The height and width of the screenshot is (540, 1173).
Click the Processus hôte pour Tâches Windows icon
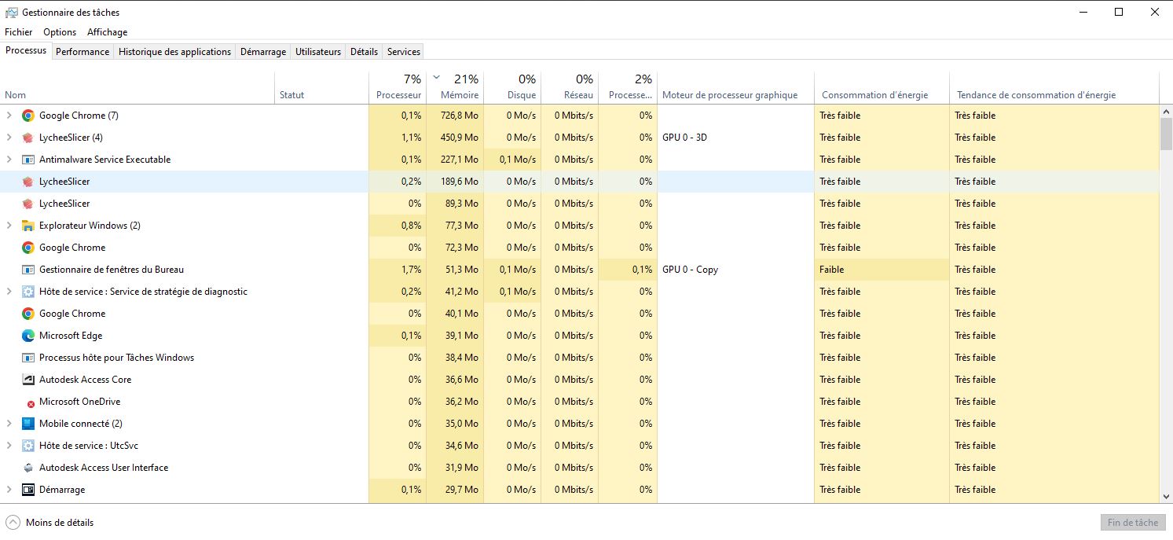point(27,358)
